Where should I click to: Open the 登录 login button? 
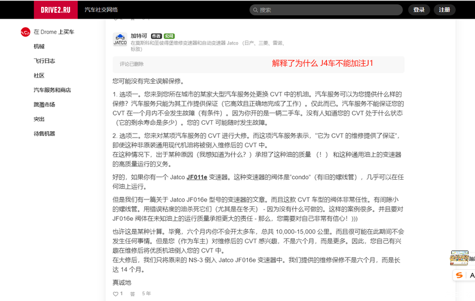(x=419, y=10)
